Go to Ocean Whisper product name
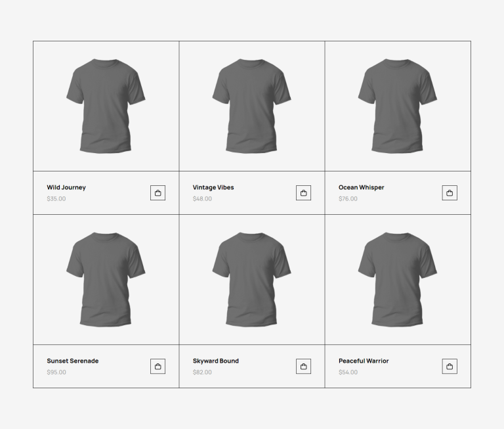Screen dimensions: 504x429 coord(362,187)
